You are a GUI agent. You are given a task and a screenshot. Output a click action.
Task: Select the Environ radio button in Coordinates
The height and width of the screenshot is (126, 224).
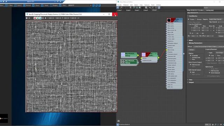point(196,19)
